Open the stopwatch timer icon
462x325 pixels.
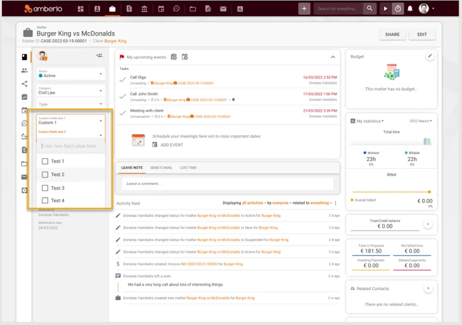(398, 9)
